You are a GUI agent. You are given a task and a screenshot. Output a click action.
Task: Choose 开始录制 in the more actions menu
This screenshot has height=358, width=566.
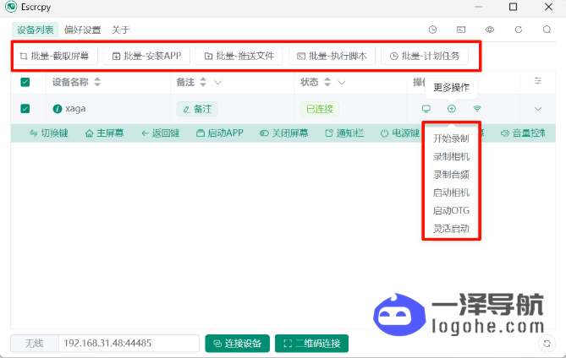coord(450,138)
